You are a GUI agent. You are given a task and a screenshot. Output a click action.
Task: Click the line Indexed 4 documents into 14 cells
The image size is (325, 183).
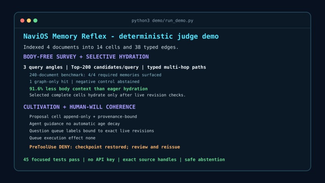pyautogui.click(x=101, y=47)
